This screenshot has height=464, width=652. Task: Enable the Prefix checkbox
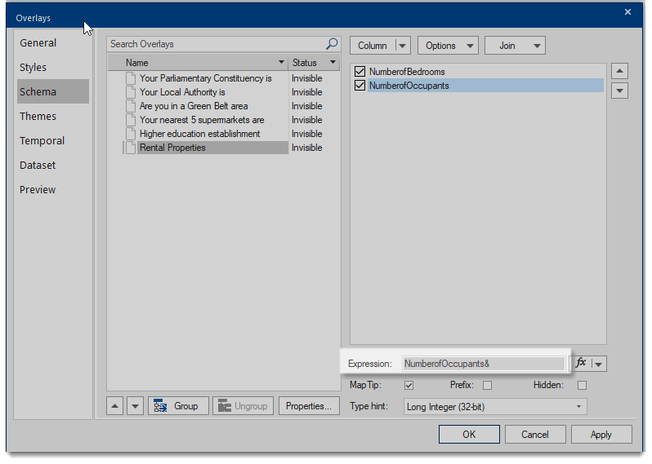click(x=487, y=385)
